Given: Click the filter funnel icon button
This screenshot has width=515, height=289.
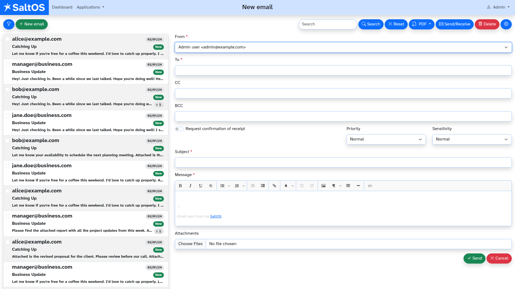Looking at the screenshot, I should [x=9, y=24].
